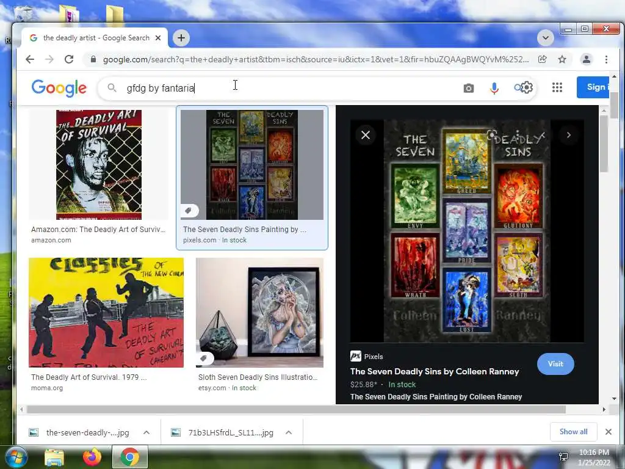The height and width of the screenshot is (469, 625).
Task: Open Sloth Seven Deadly Sins etsy thumbnail
Action: pyautogui.click(x=259, y=312)
